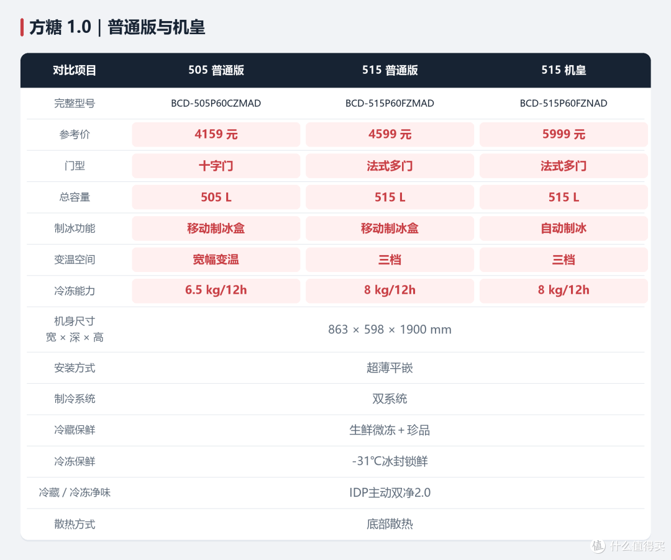The image size is (671, 560).
Task: Click the price '4159 元'
Action: coord(216,134)
